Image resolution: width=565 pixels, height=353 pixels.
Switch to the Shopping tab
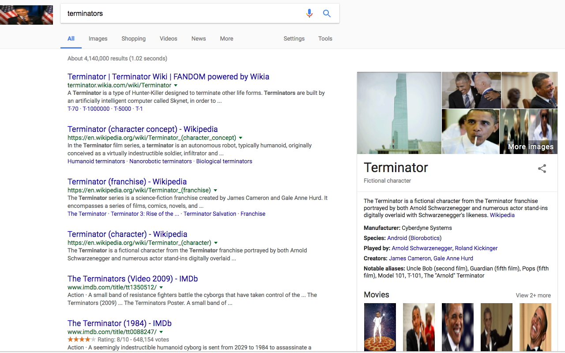[134, 39]
